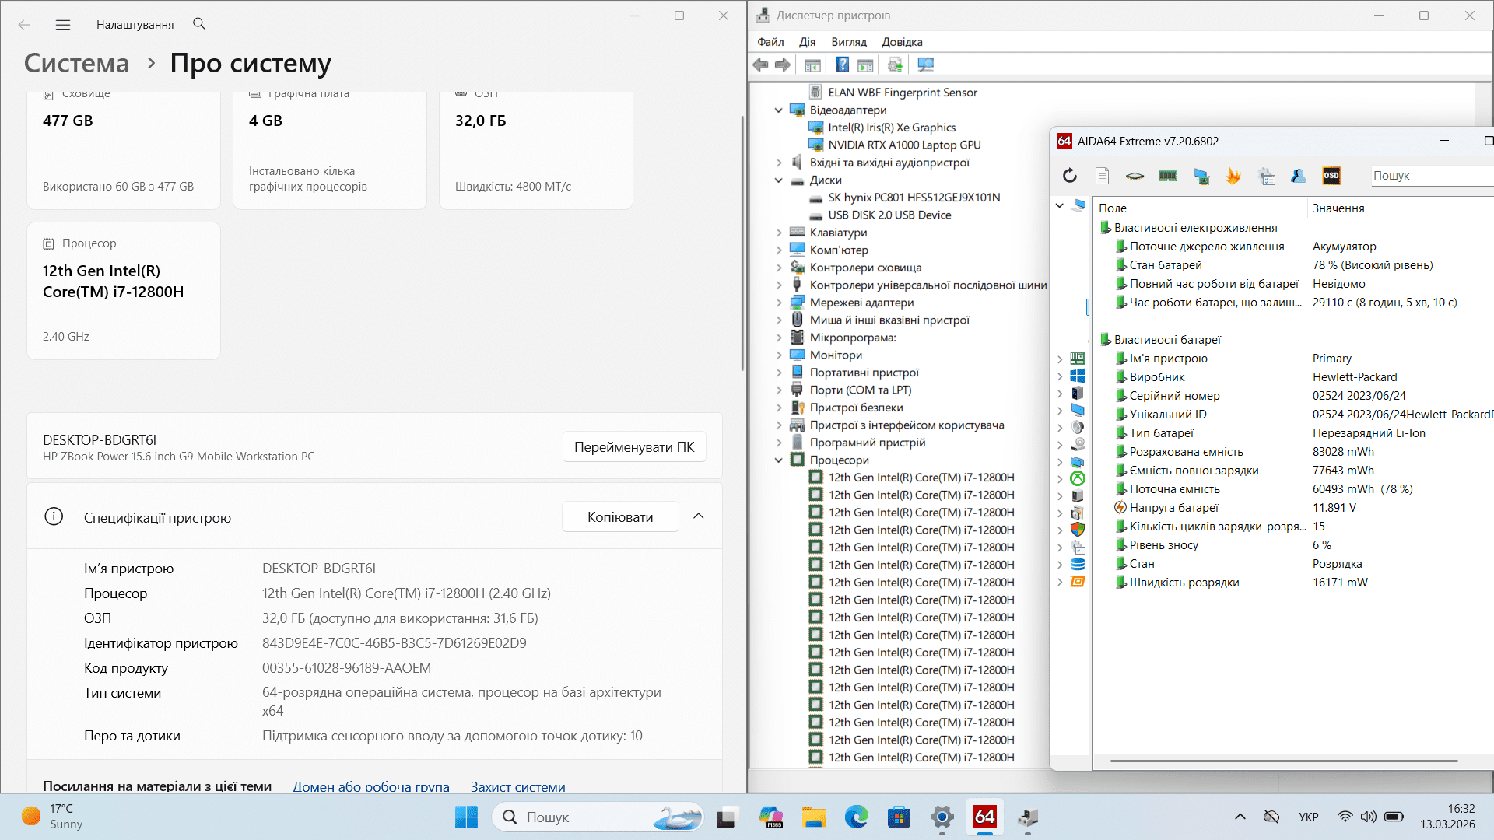Click the Копіювати button
The width and height of the screenshot is (1494, 840).
click(619, 517)
